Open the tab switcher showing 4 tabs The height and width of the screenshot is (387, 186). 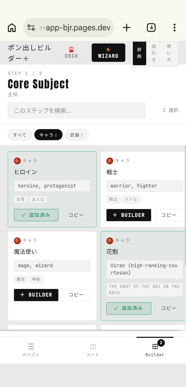point(151,28)
